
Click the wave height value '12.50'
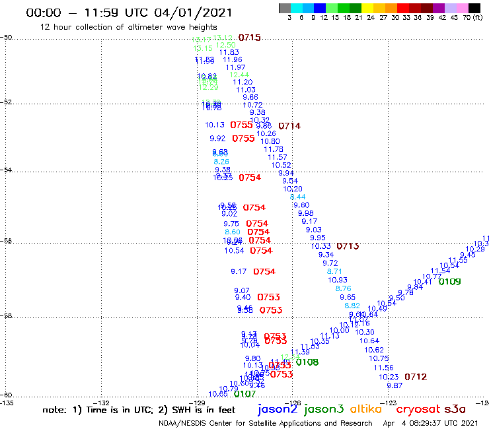pos(226,45)
